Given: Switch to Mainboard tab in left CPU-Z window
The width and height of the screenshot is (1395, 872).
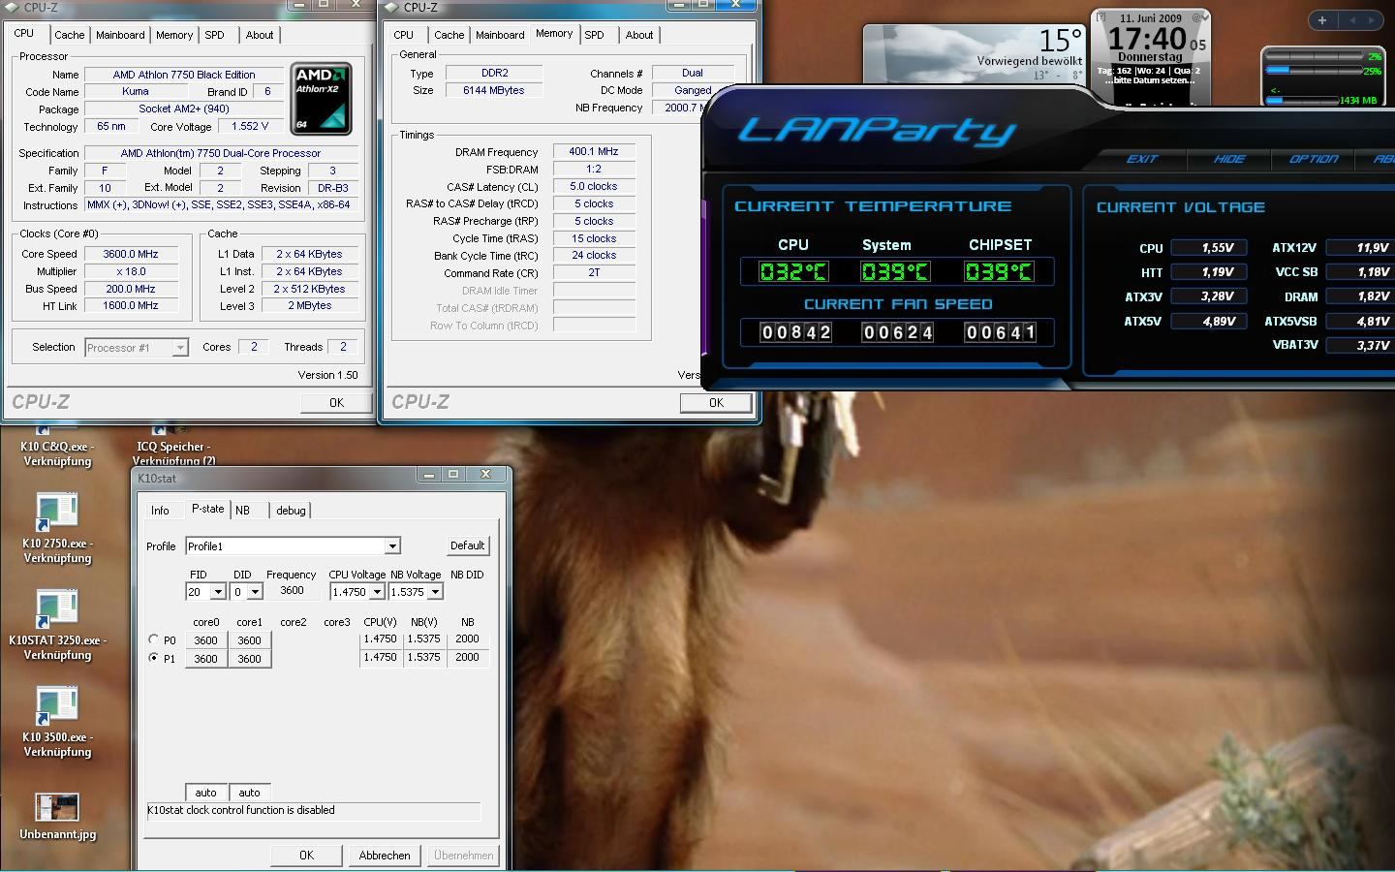Looking at the screenshot, I should tap(120, 35).
